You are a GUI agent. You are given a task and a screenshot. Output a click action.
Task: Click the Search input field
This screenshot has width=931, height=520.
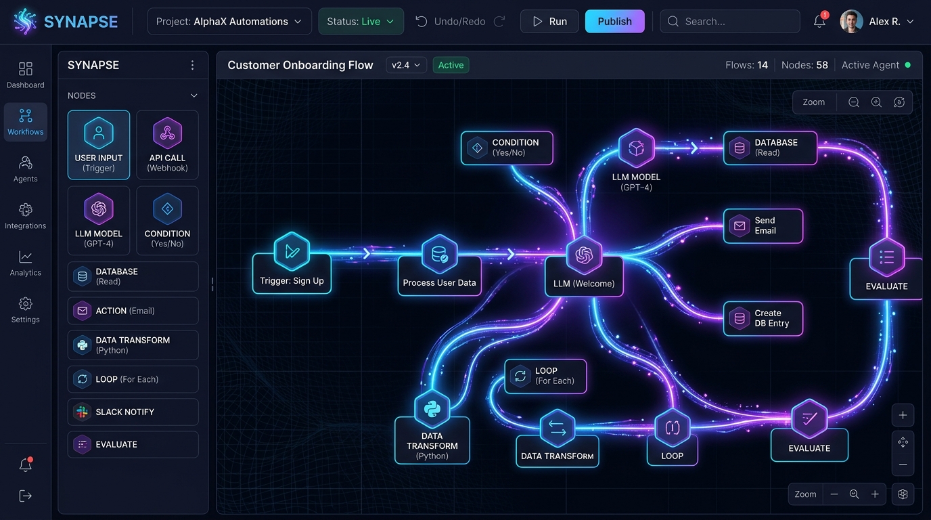pos(730,21)
